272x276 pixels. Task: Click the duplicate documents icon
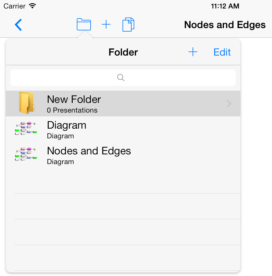pyautogui.click(x=128, y=25)
